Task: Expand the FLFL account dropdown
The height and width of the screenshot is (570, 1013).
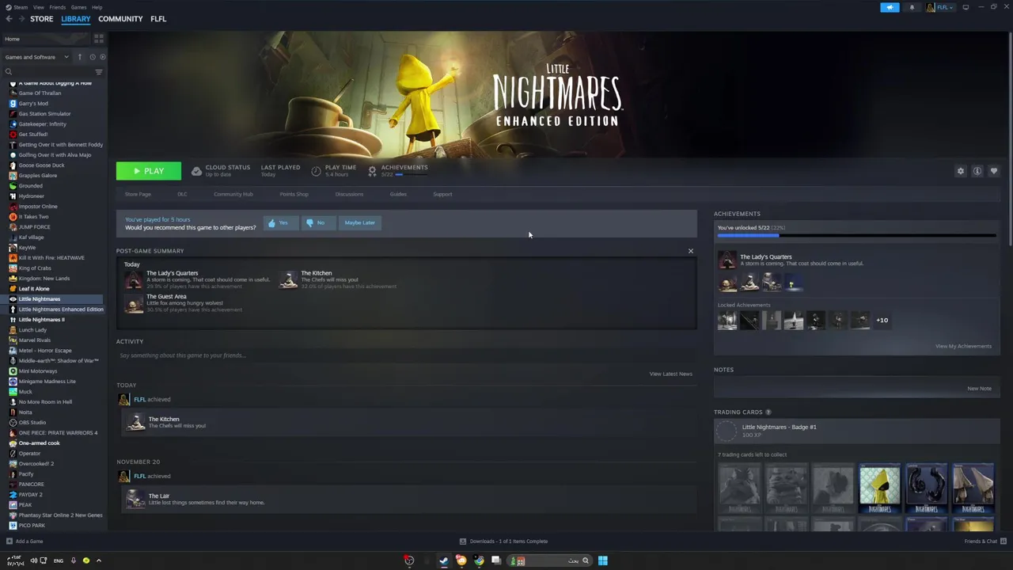Action: 942,7
